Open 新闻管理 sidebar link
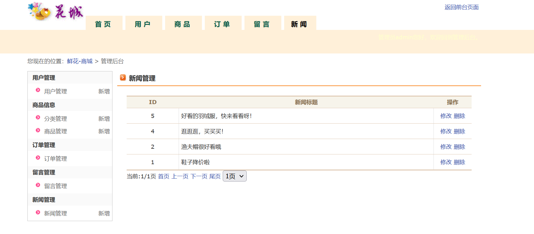Image resolution: width=534 pixels, height=234 pixels. tap(55, 214)
